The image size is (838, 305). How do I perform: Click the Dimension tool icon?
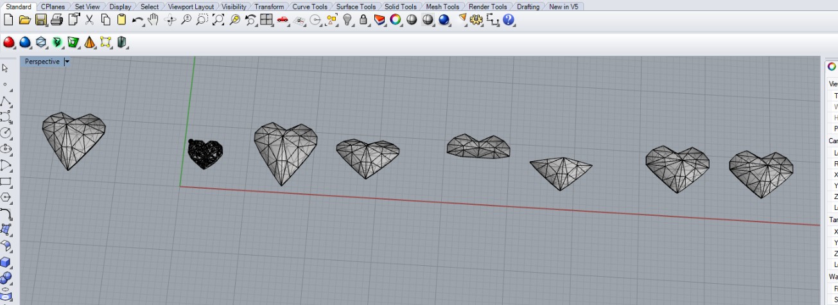tap(493, 20)
